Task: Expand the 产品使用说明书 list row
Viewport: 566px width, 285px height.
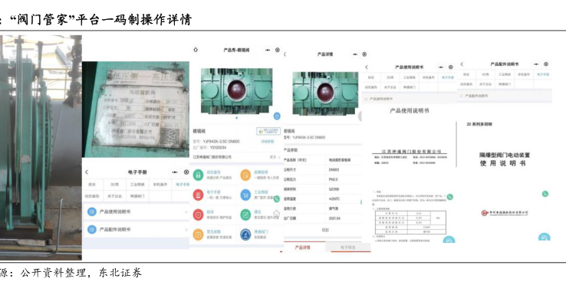Action: pos(137,211)
